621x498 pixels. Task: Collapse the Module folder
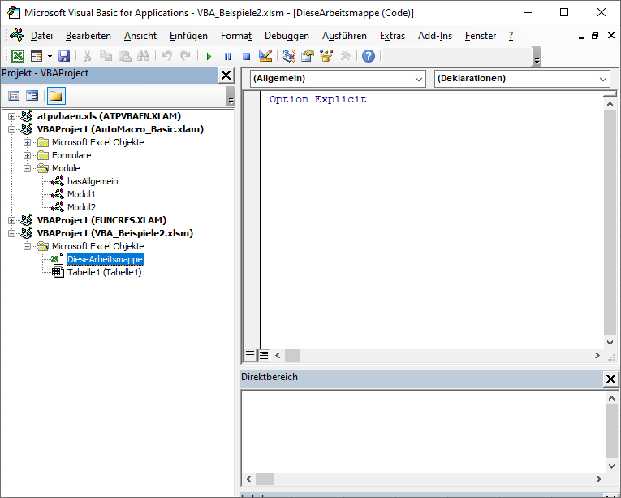coord(27,168)
